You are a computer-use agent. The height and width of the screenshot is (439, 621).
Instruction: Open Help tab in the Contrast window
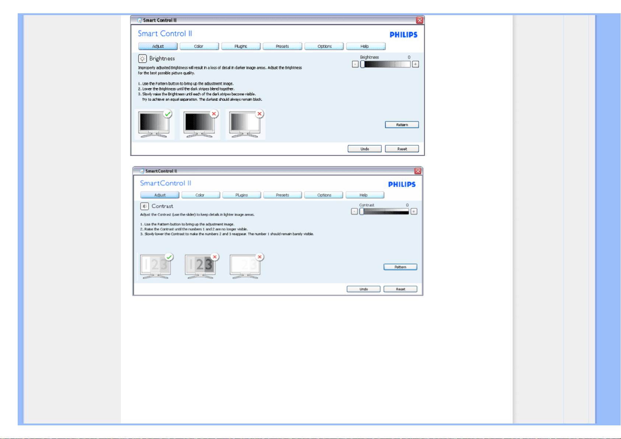click(365, 195)
